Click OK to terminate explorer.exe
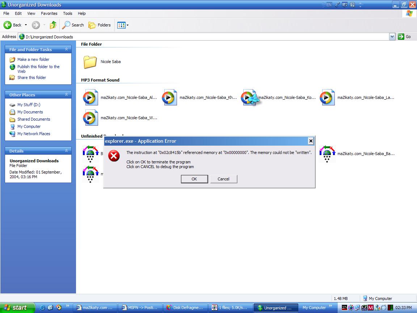Viewport: 417px width, 313px height. pos(194,179)
